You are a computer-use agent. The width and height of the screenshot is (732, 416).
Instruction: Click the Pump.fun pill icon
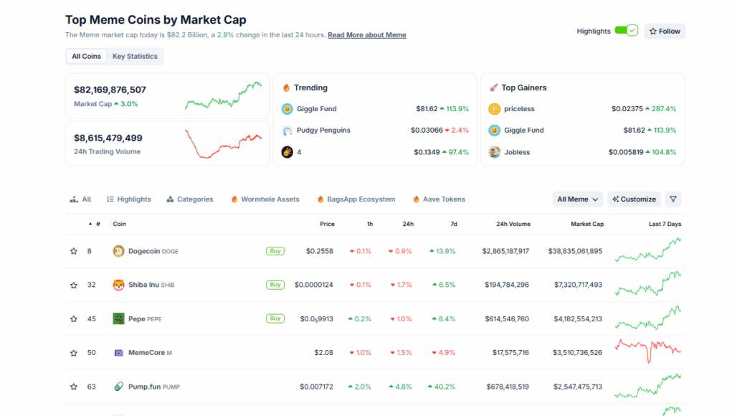coord(119,387)
